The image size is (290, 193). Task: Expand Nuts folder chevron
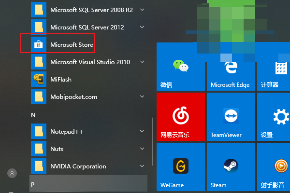(142, 149)
